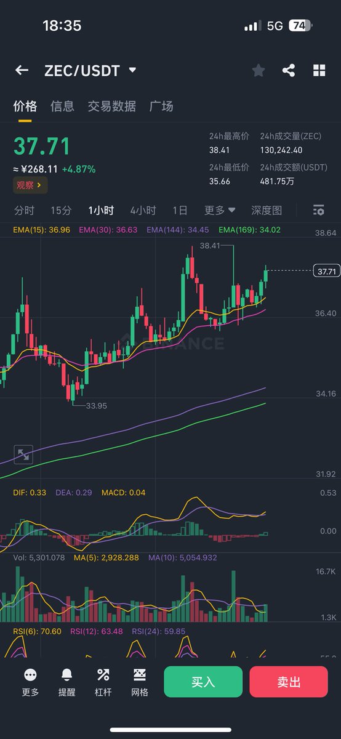
Task: Tap the 38.41 high marker on chart
Action: [x=210, y=245]
